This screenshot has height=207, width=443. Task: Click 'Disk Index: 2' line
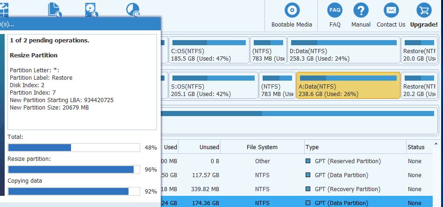coord(27,85)
